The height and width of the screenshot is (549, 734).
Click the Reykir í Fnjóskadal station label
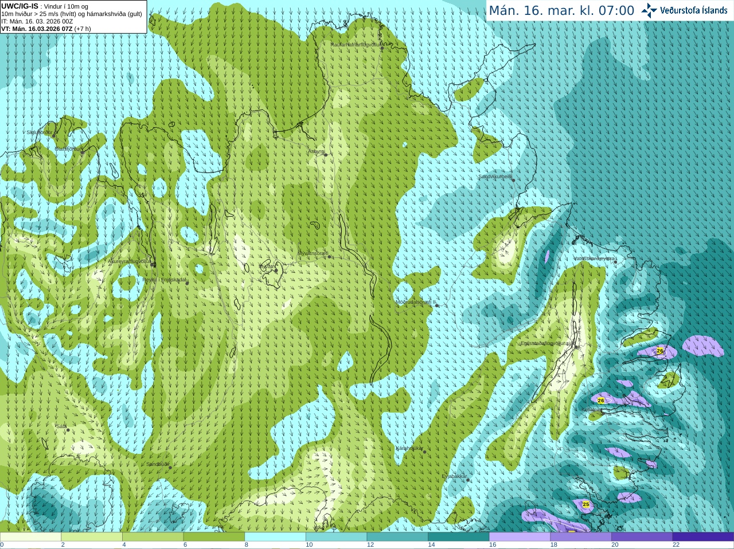click(164, 280)
